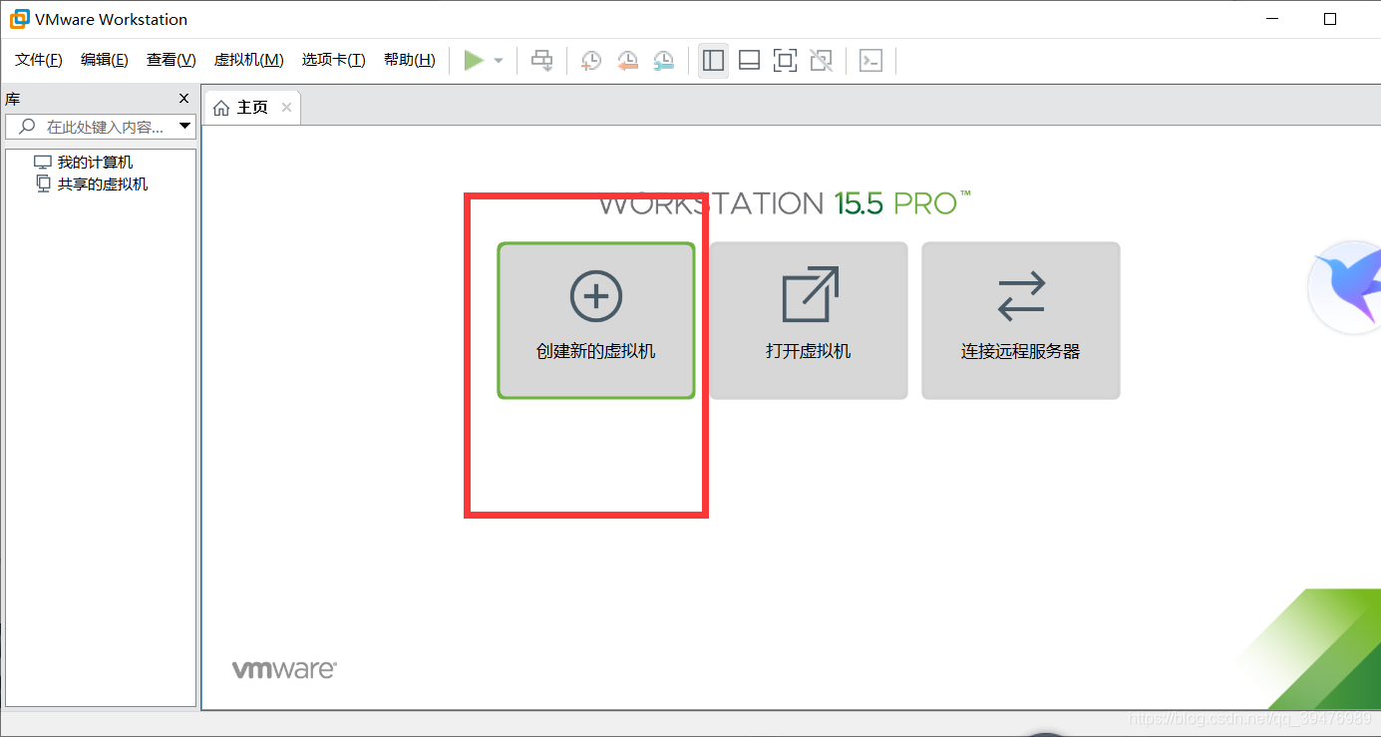
Task: Click 打开虚拟机 button
Action: [x=809, y=320]
